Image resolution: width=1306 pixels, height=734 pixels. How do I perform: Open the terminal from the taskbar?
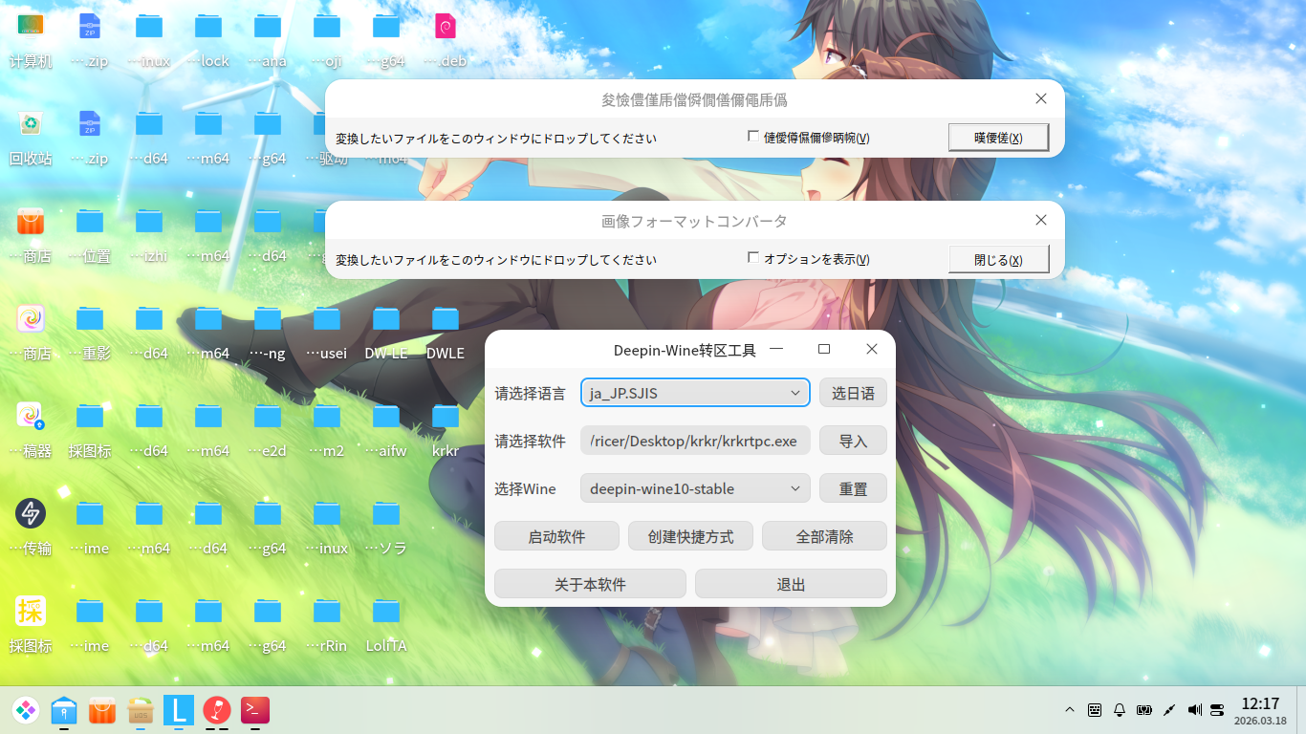(255, 710)
